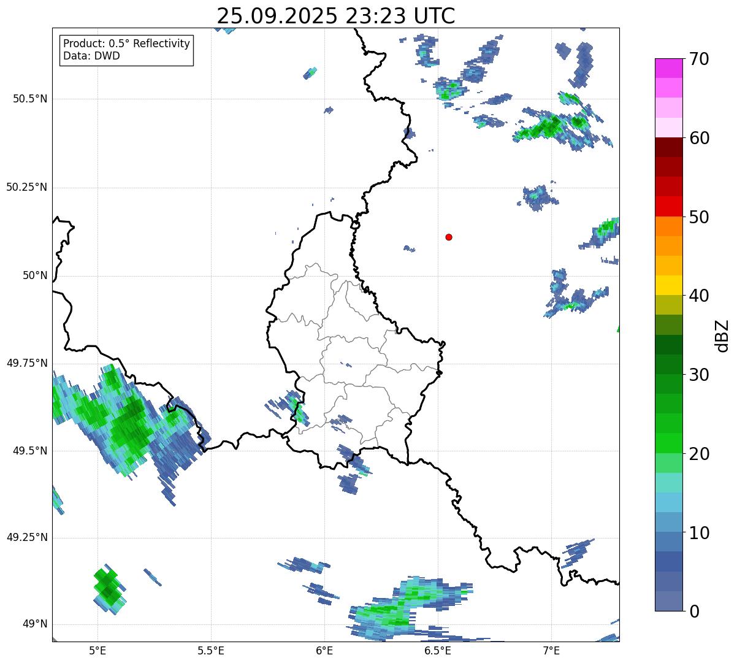Viewport: 737px width, 663px height.
Task: Pick the magenta top colorbar swatch
Action: tap(668, 68)
